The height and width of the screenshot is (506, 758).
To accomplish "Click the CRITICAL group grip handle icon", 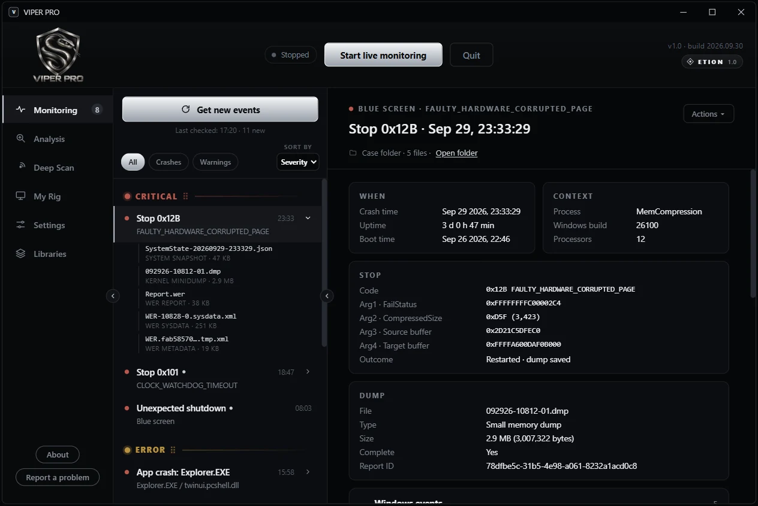I will click(185, 196).
